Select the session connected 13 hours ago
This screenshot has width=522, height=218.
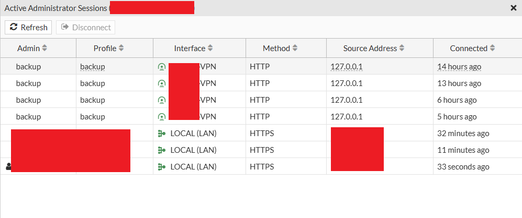[459, 83]
